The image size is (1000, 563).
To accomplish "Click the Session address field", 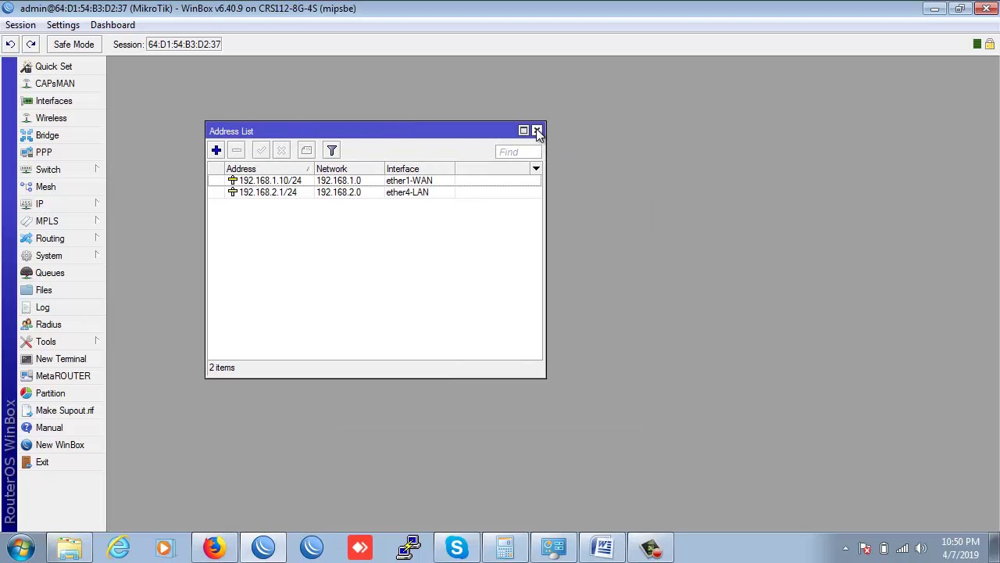I will (184, 45).
